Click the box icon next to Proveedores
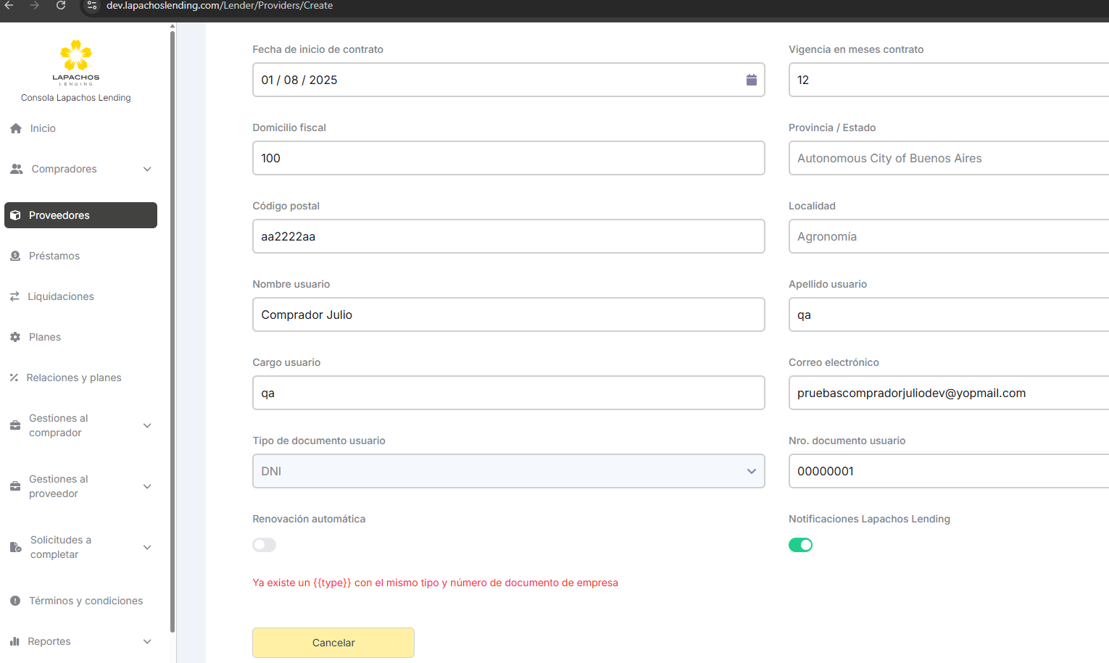 (15, 215)
